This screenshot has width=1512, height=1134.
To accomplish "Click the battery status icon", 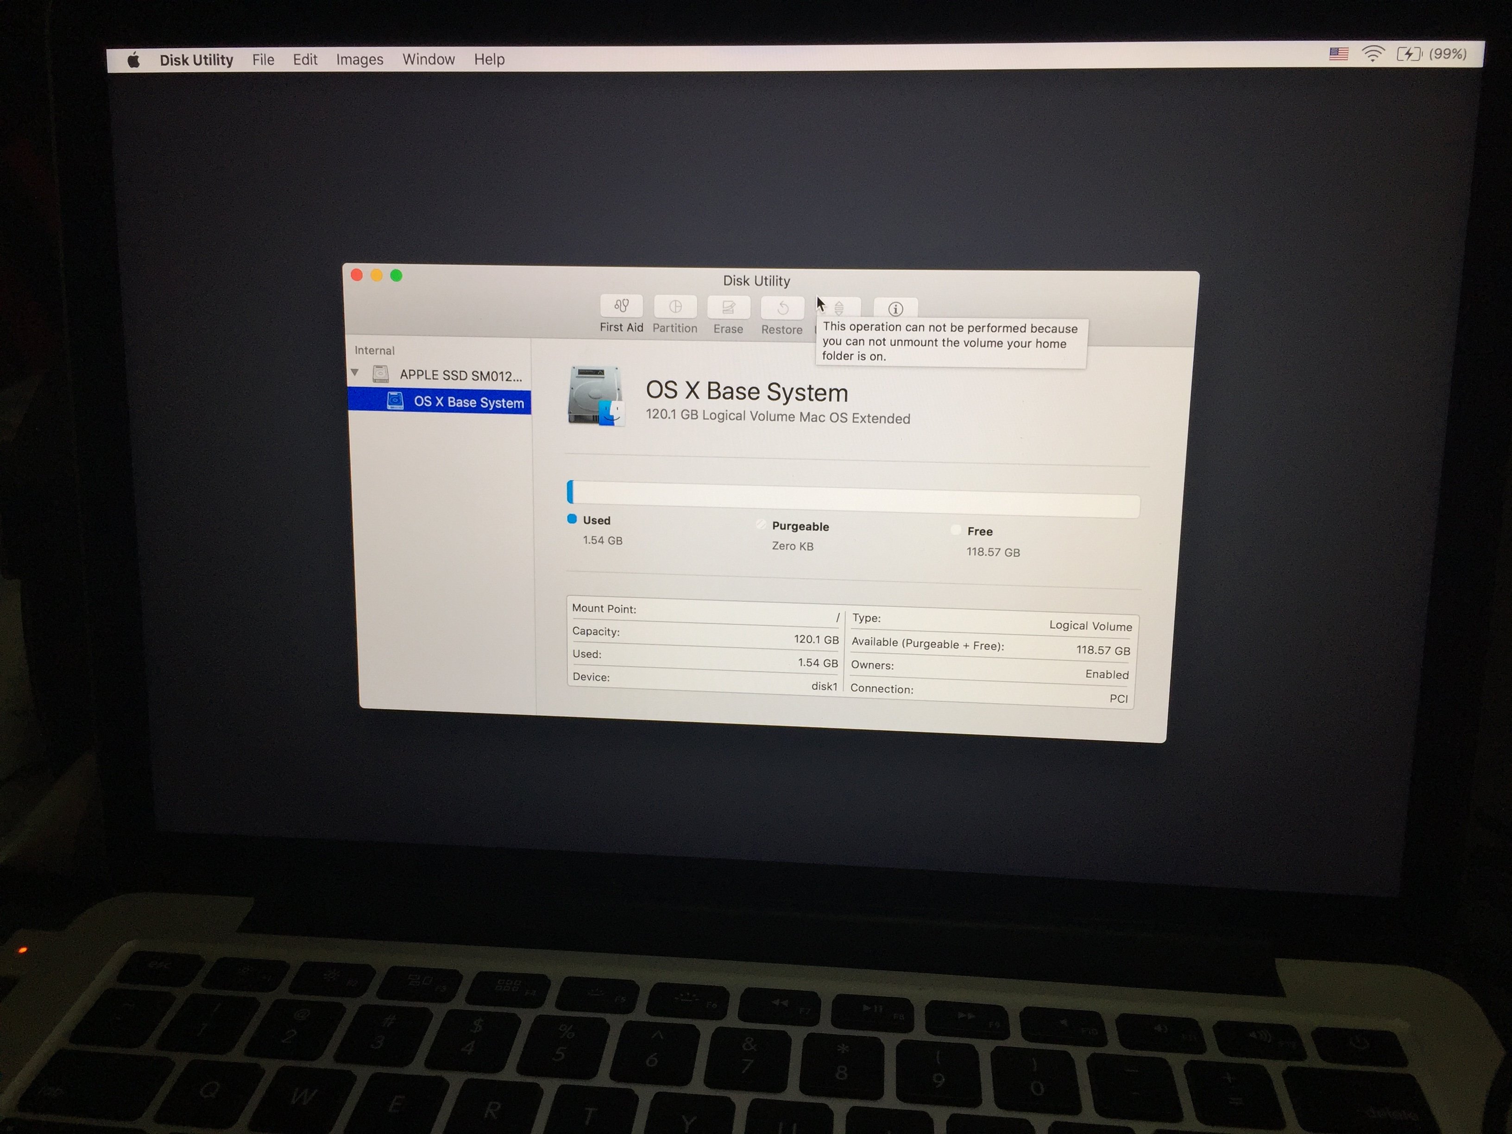I will click(x=1409, y=53).
